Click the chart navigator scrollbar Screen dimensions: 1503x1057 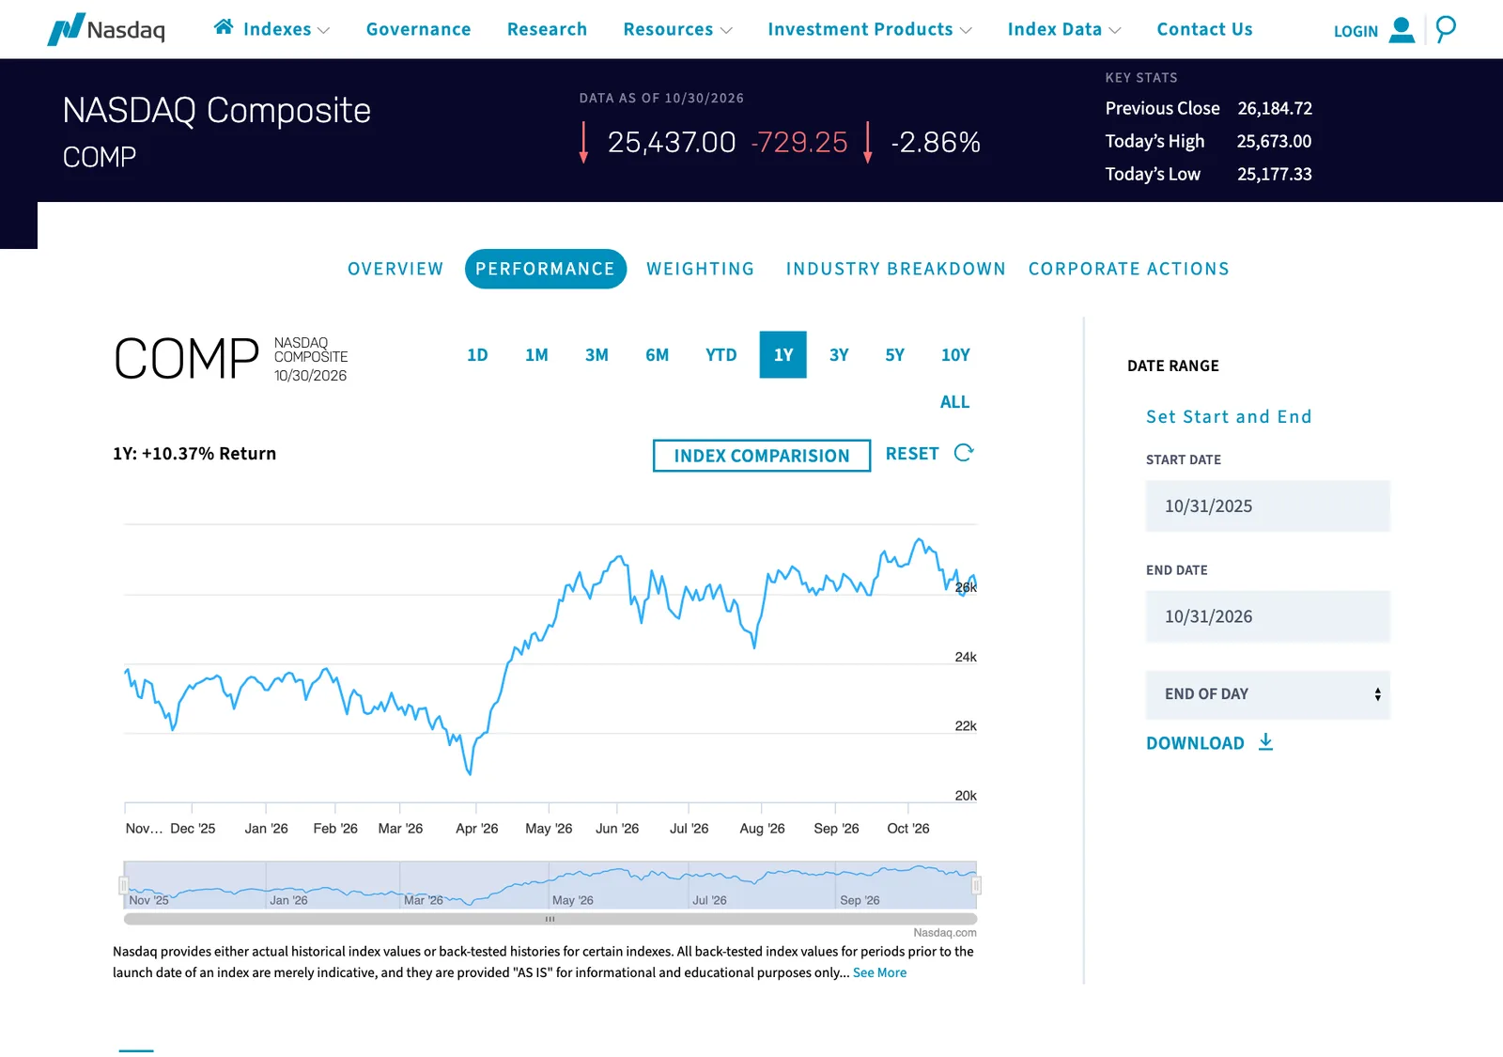[x=550, y=919]
